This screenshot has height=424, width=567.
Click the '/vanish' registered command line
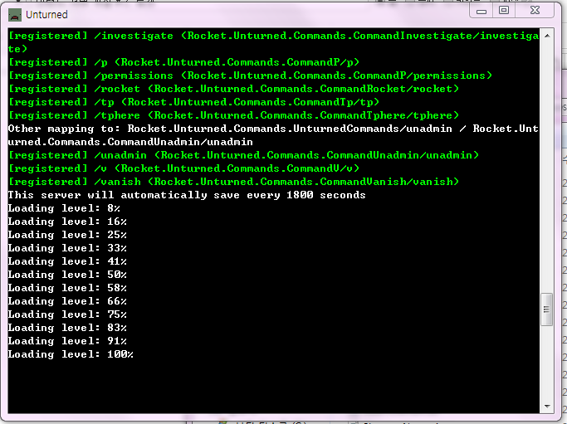[233, 182]
